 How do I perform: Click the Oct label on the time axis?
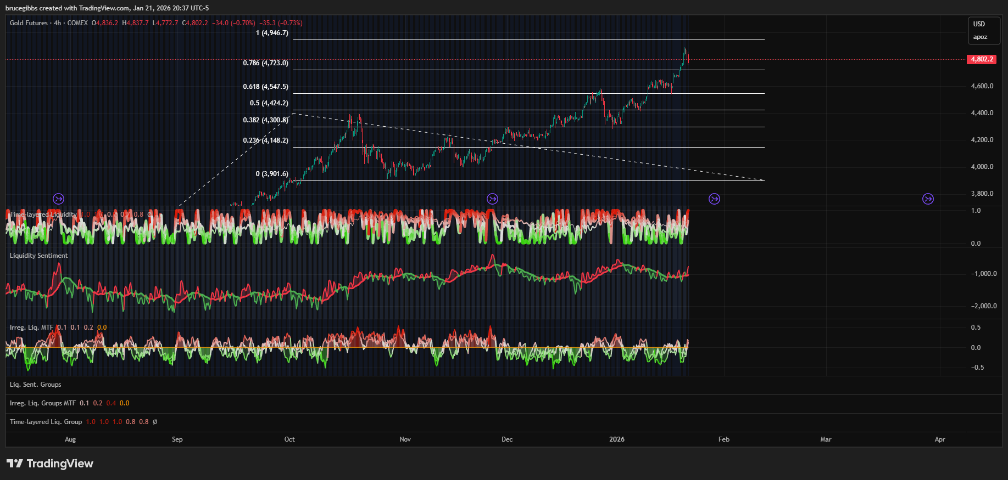point(289,439)
